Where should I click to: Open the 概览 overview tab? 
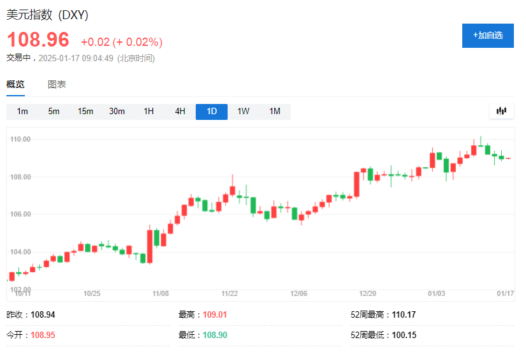15,84
